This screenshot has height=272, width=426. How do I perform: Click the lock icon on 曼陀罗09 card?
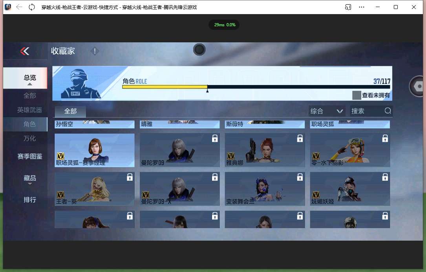point(215,138)
